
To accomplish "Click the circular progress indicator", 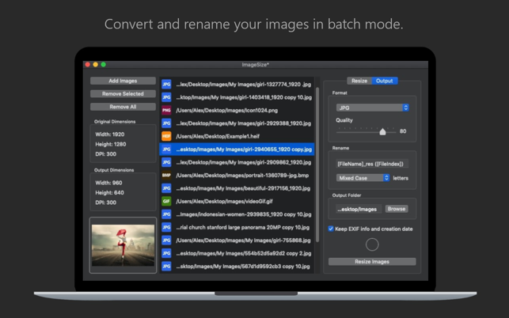I will point(372,244).
